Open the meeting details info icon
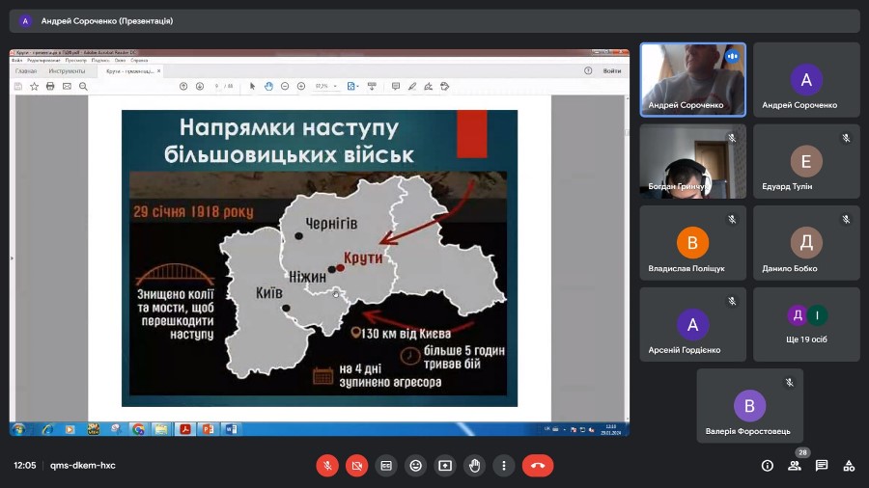Viewport: 869px width, 488px height. point(768,465)
